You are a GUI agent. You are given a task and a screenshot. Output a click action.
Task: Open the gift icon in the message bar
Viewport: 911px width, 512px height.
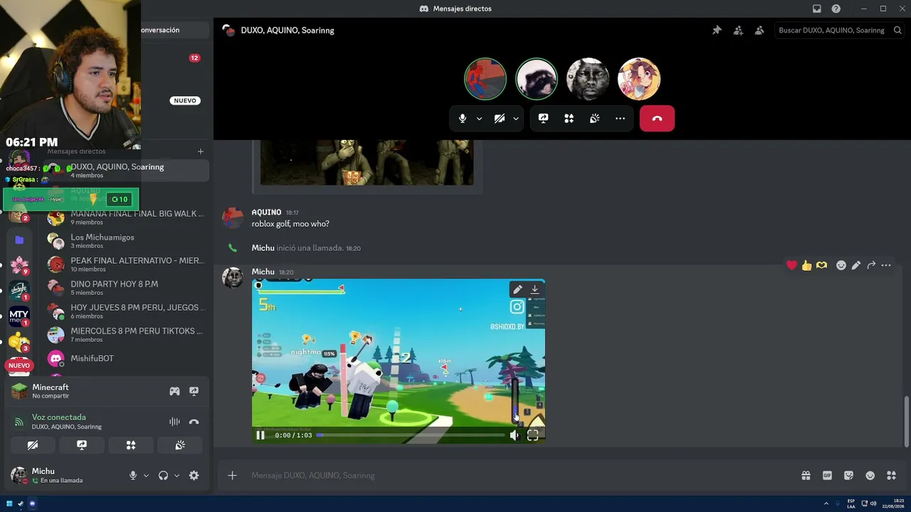[x=806, y=476]
